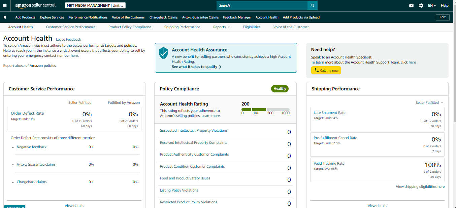Open Product Condition Customer Complaints
This screenshot has height=208, width=456.
pos(192,166)
